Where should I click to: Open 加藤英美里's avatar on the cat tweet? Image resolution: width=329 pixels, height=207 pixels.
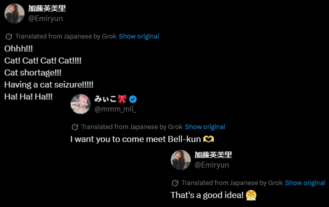click(15, 13)
